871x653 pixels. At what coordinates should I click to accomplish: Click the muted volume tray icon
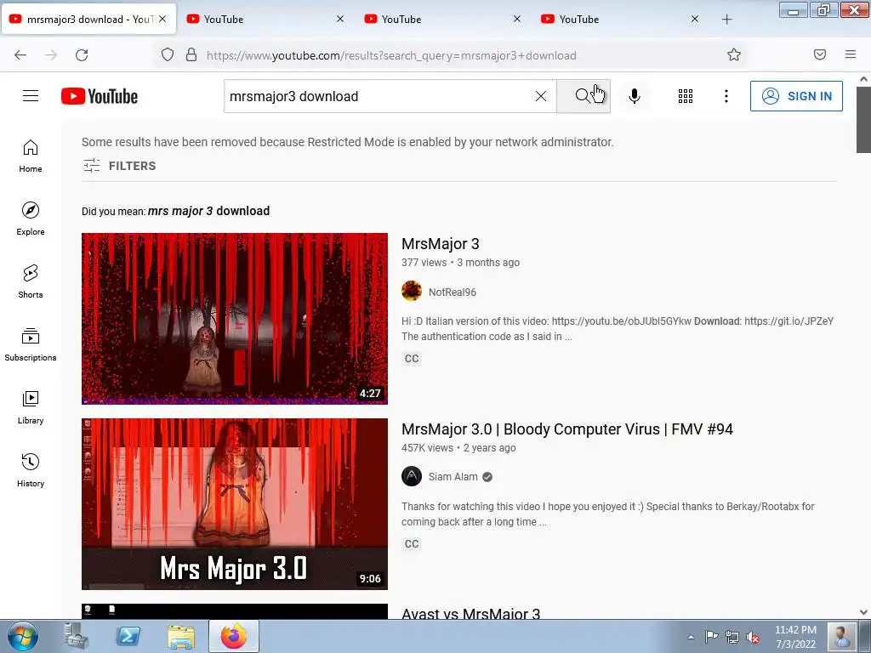[x=753, y=637]
